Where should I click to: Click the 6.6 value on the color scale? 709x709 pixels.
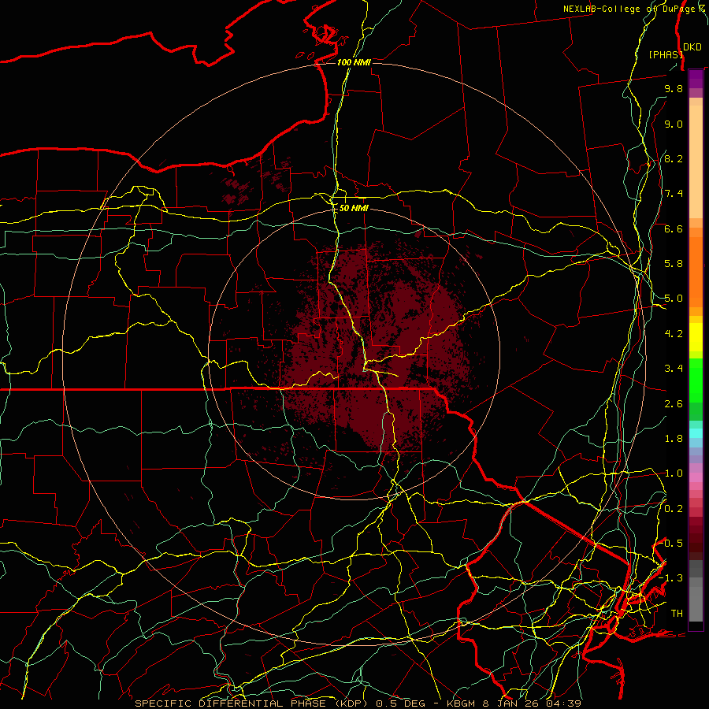(x=674, y=229)
